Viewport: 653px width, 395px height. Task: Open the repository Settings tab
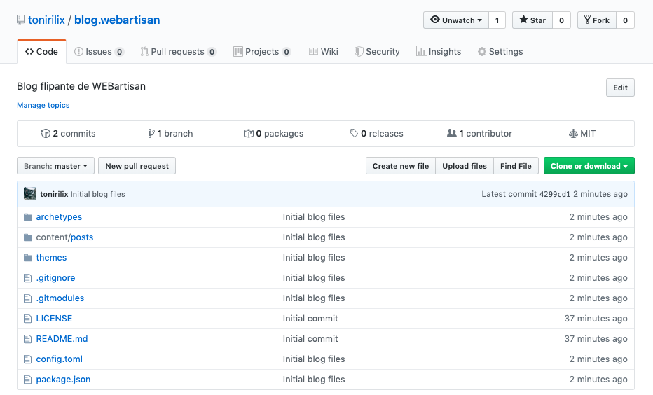[x=500, y=52]
